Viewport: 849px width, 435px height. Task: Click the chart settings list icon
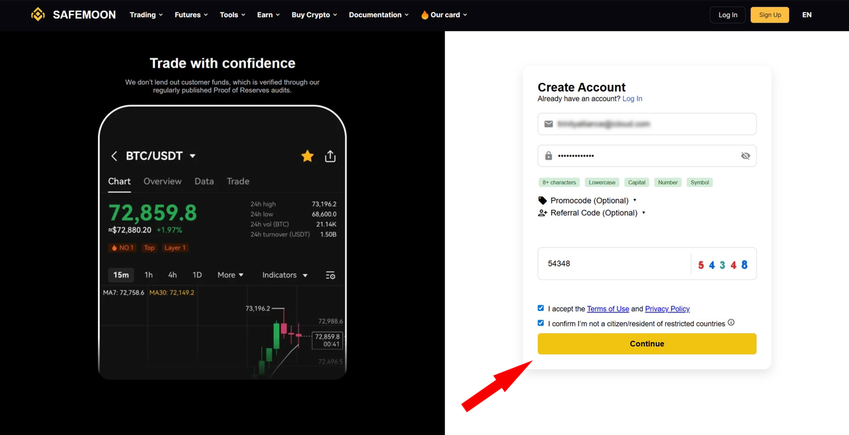pos(330,275)
